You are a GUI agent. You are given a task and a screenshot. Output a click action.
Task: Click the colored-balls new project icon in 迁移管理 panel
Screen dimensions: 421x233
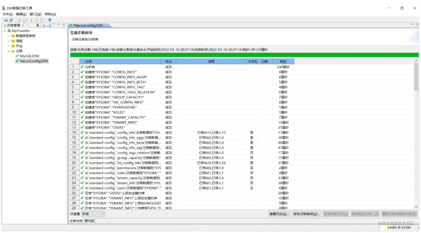point(37,25)
